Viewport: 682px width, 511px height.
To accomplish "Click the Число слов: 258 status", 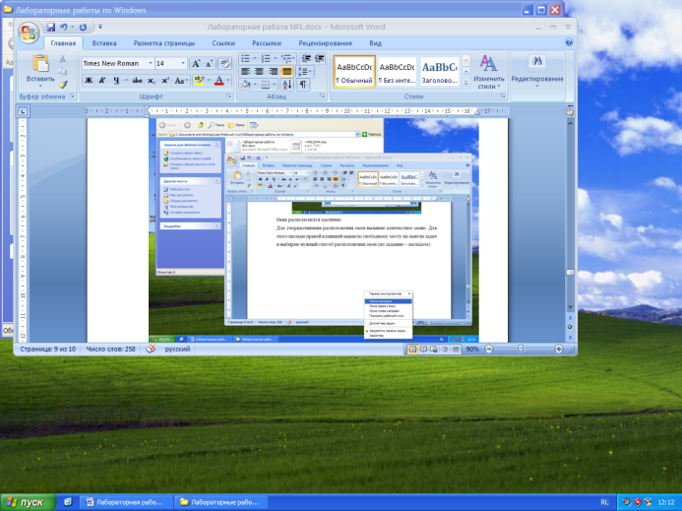I will pyautogui.click(x=110, y=350).
